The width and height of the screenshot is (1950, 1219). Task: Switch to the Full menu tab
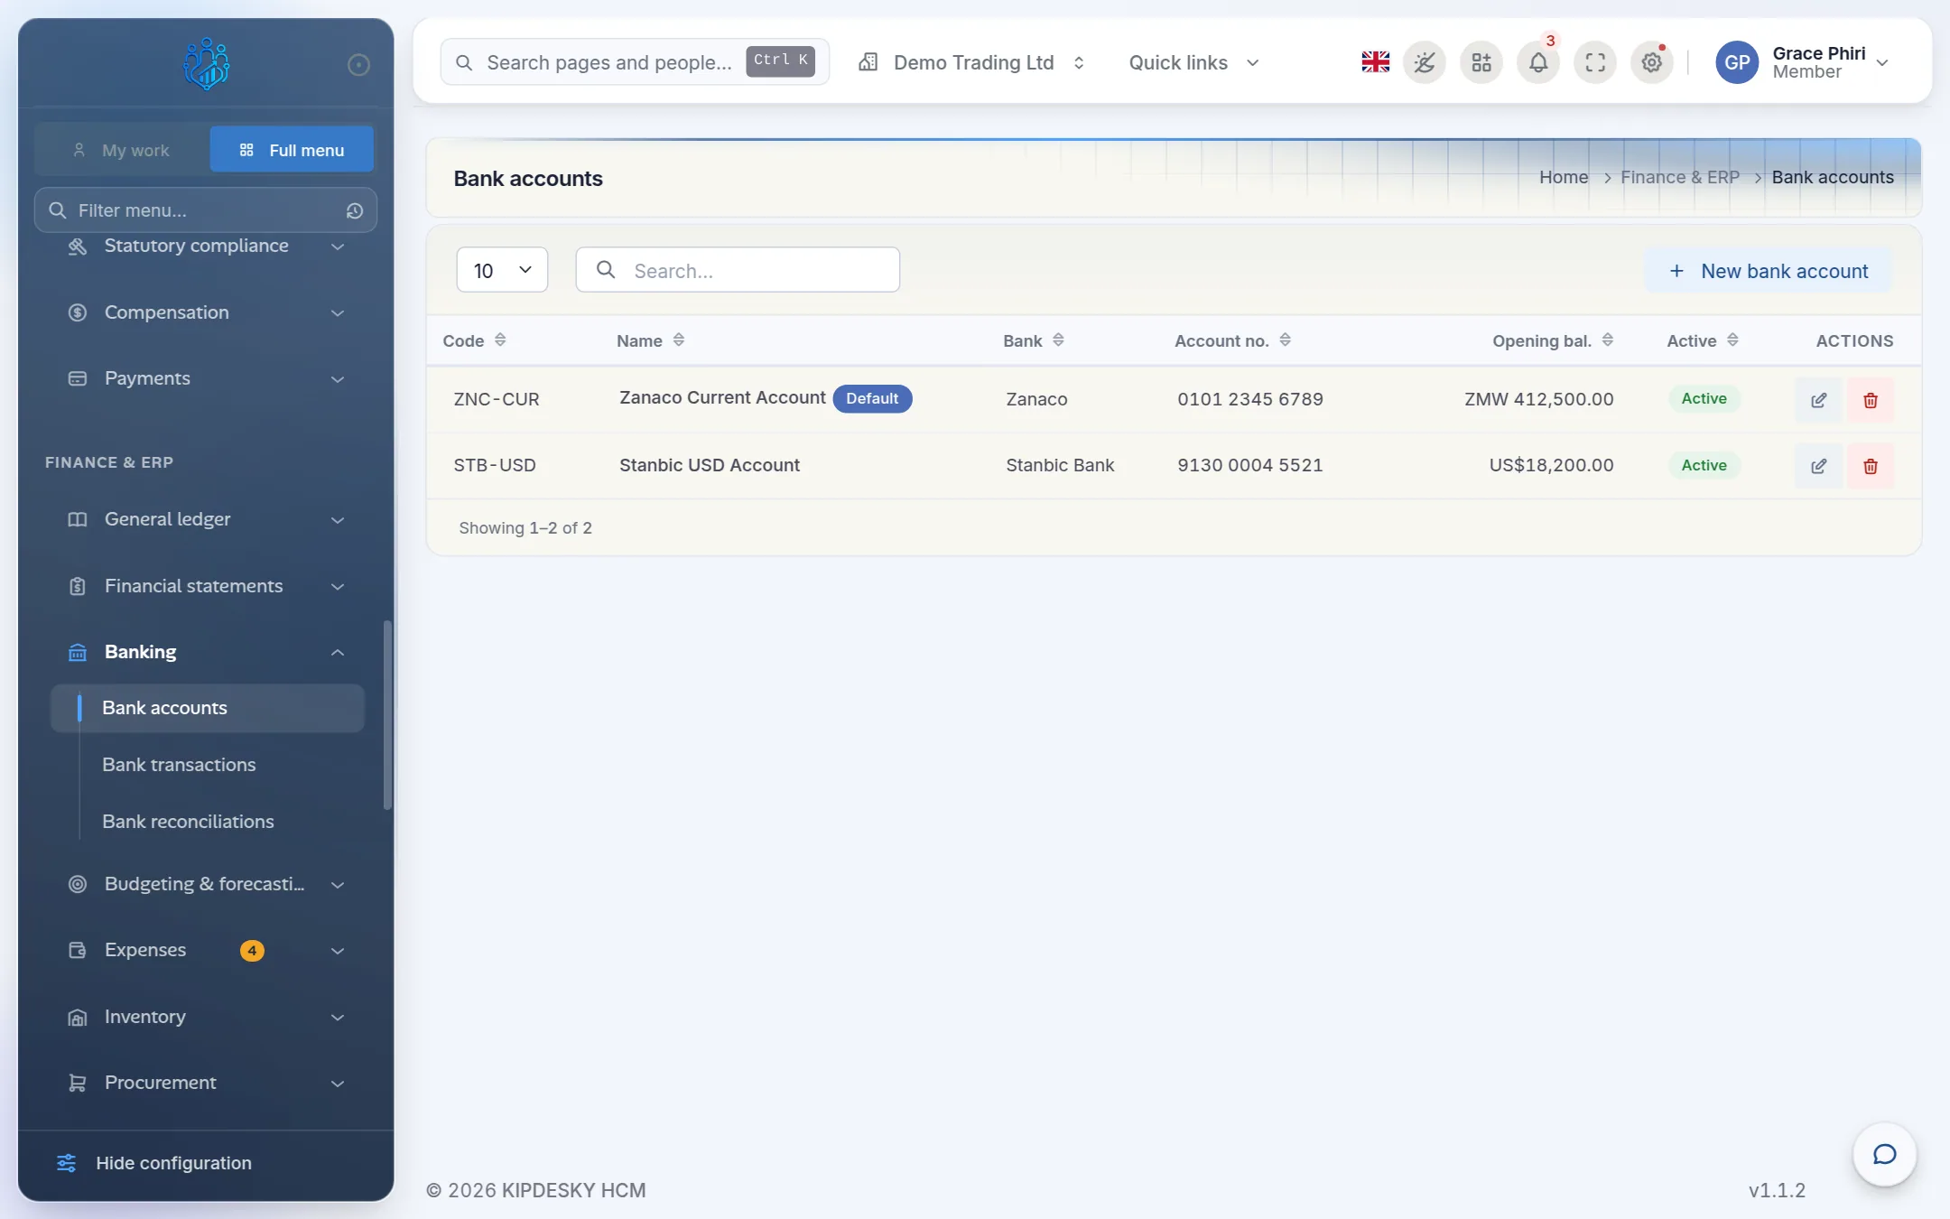click(292, 150)
